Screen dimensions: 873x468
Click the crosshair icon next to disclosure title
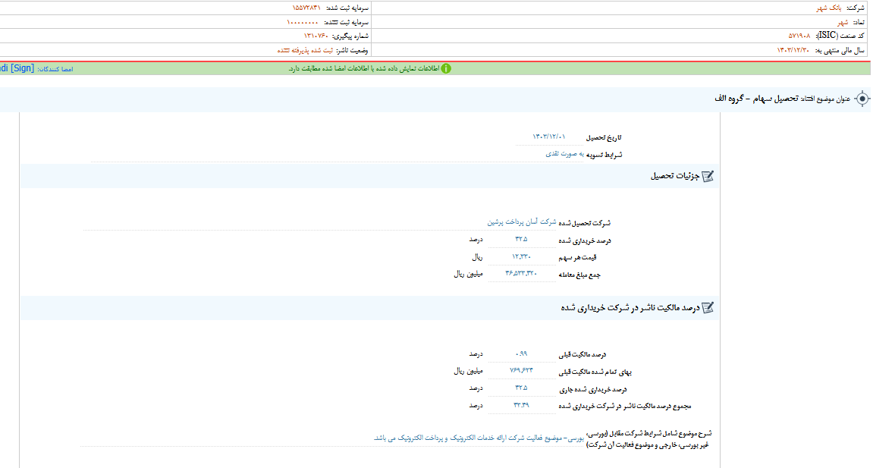click(x=861, y=98)
